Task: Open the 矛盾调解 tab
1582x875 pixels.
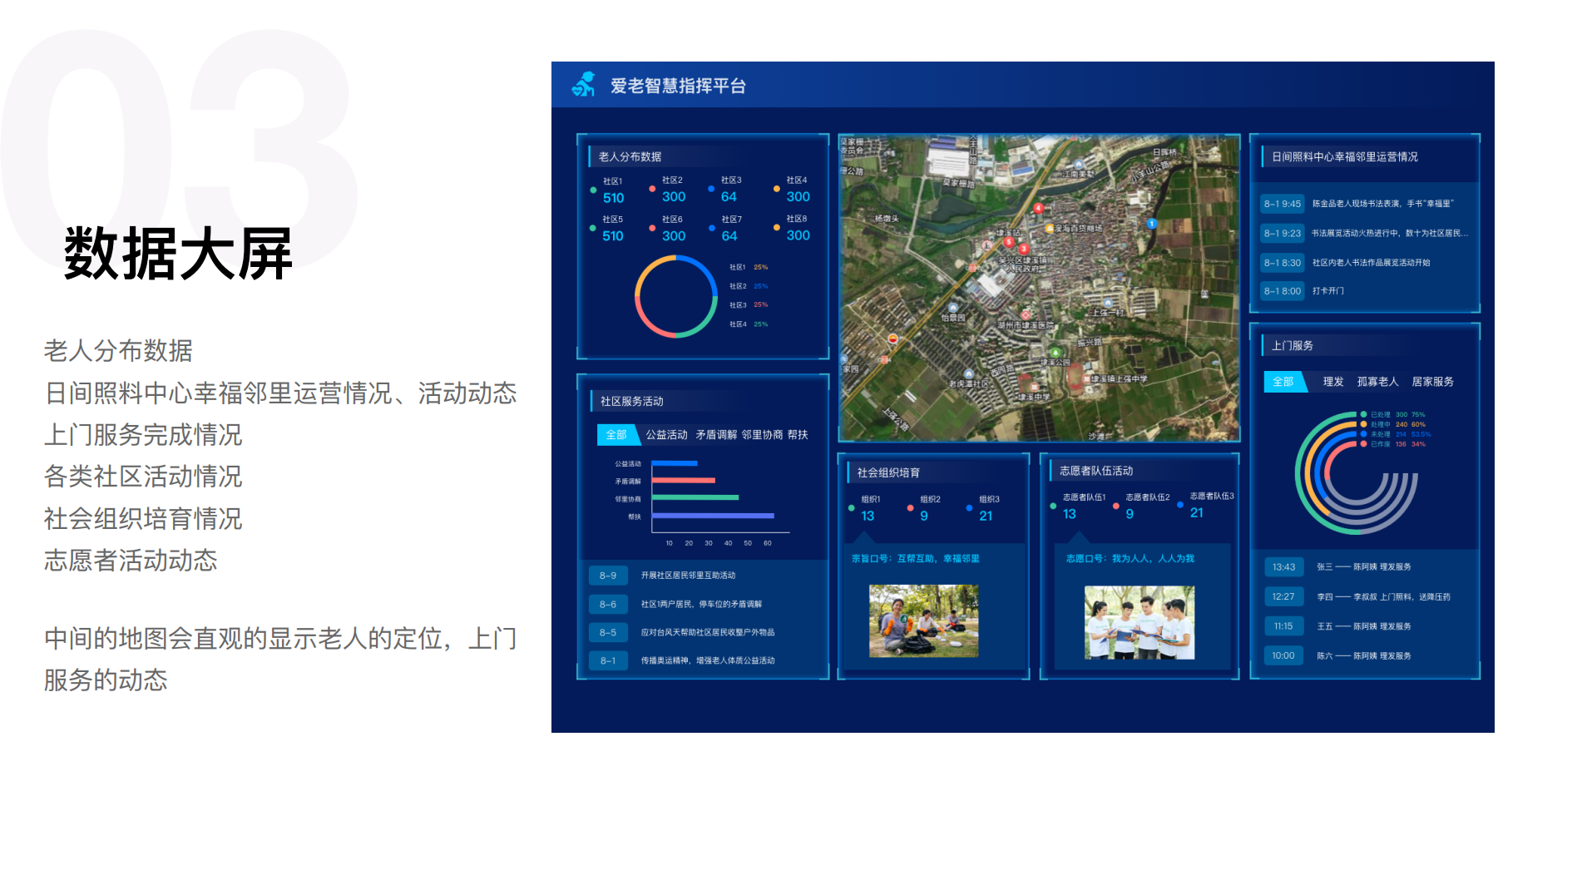Action: tap(716, 434)
